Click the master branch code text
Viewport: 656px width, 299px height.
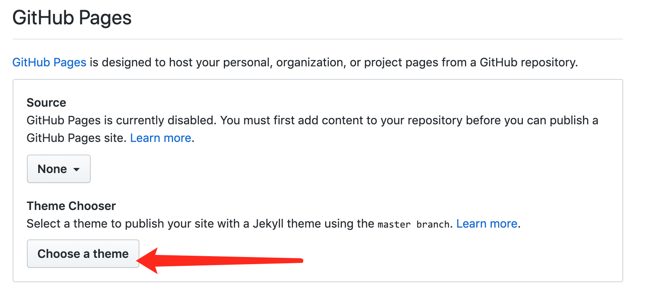tap(413, 224)
